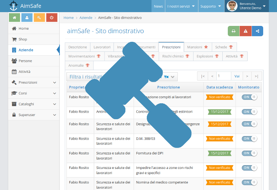Click 15/12/2017 badge in Fornitura dei DPI row

point(220,153)
